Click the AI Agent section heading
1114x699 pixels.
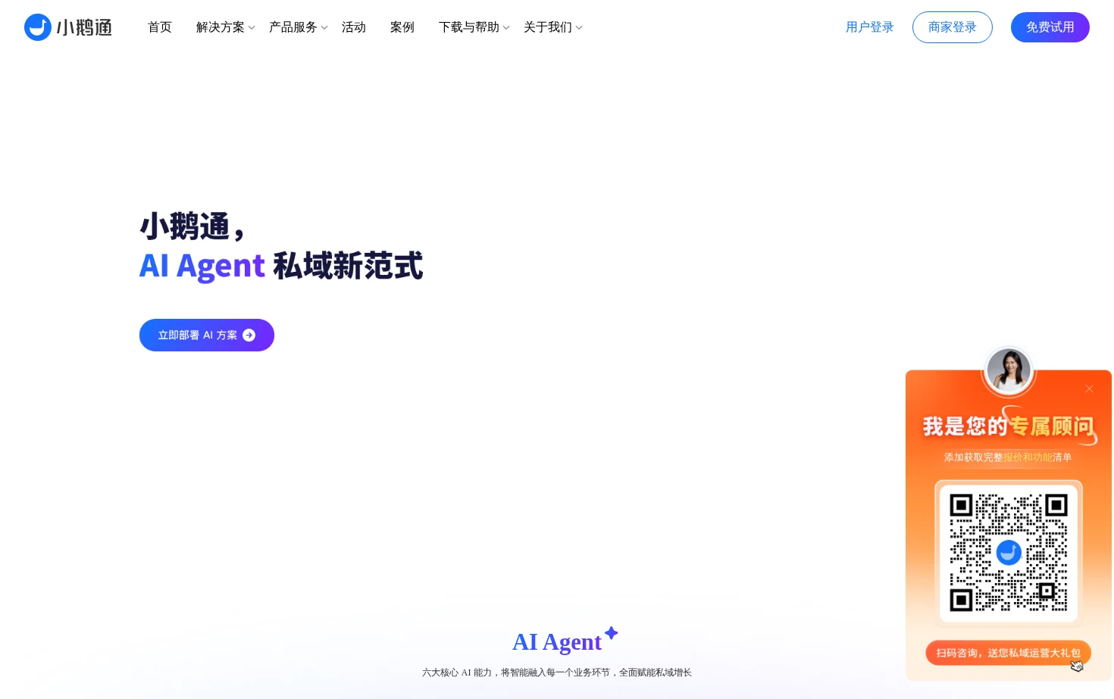click(557, 642)
